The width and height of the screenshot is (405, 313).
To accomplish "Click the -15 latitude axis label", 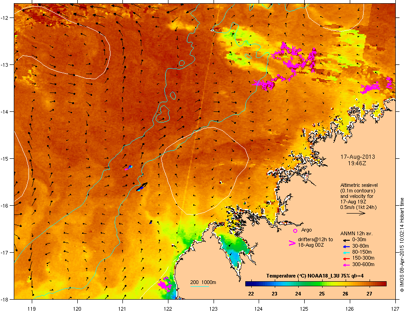I will (x=5, y=158).
